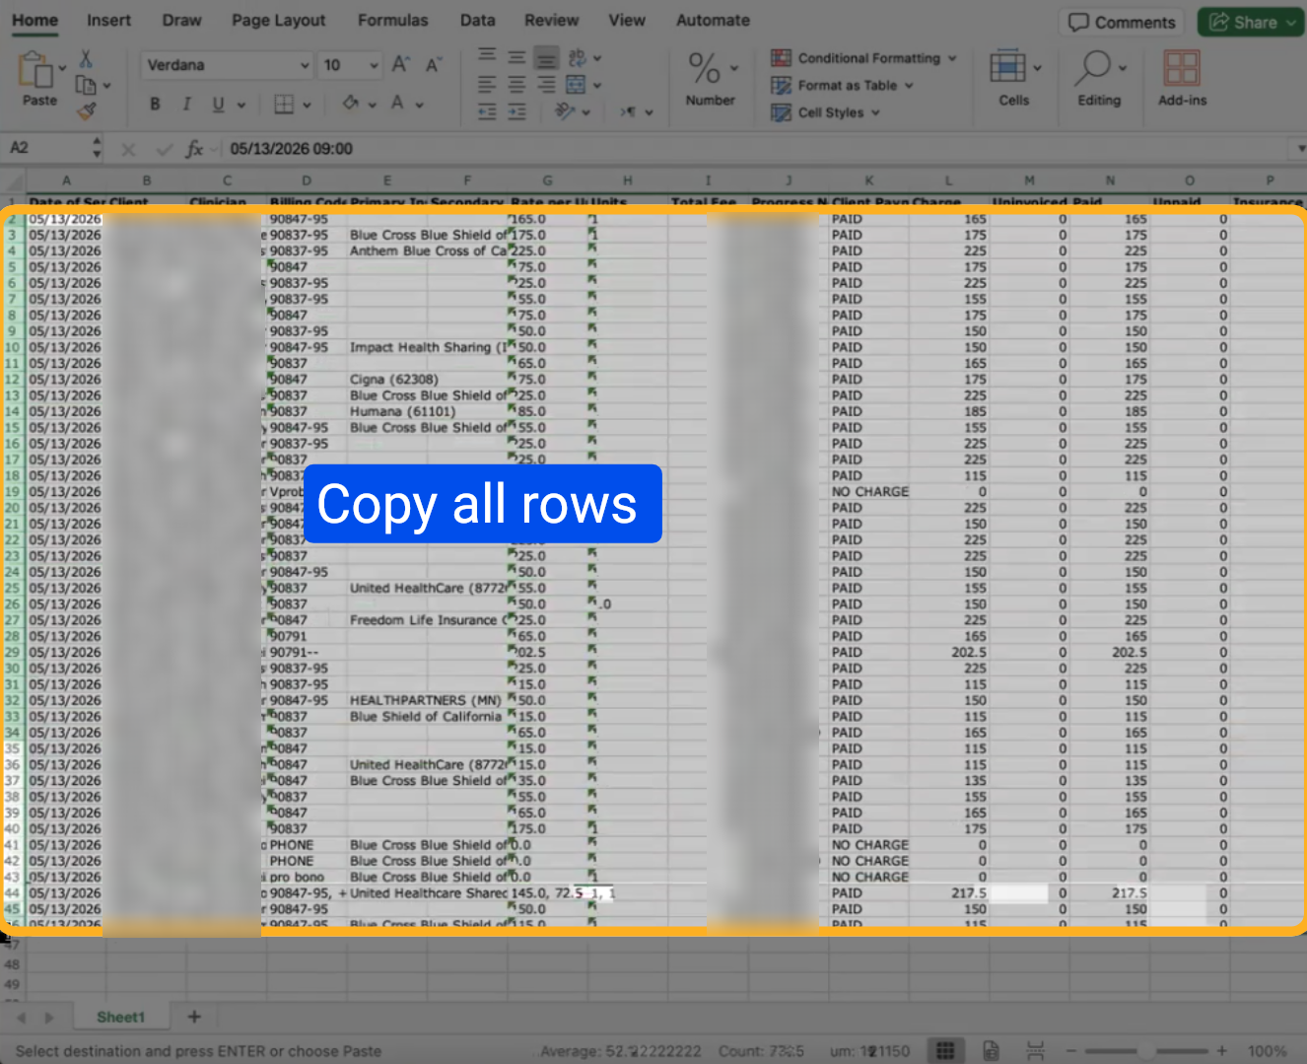Increase indent
Viewport: 1307px width, 1064px height.
coord(516,112)
